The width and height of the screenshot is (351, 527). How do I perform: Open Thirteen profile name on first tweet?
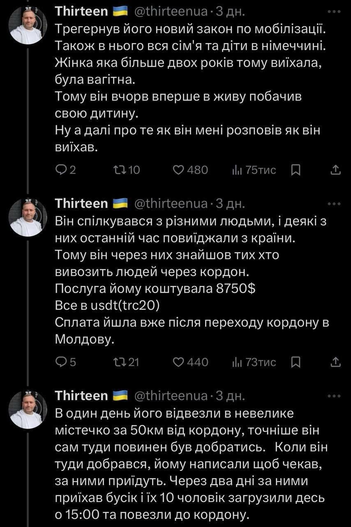[81, 12]
